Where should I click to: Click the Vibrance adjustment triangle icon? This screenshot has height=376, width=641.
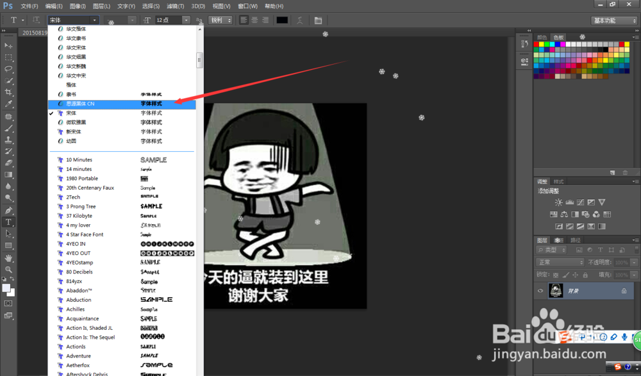tap(602, 202)
